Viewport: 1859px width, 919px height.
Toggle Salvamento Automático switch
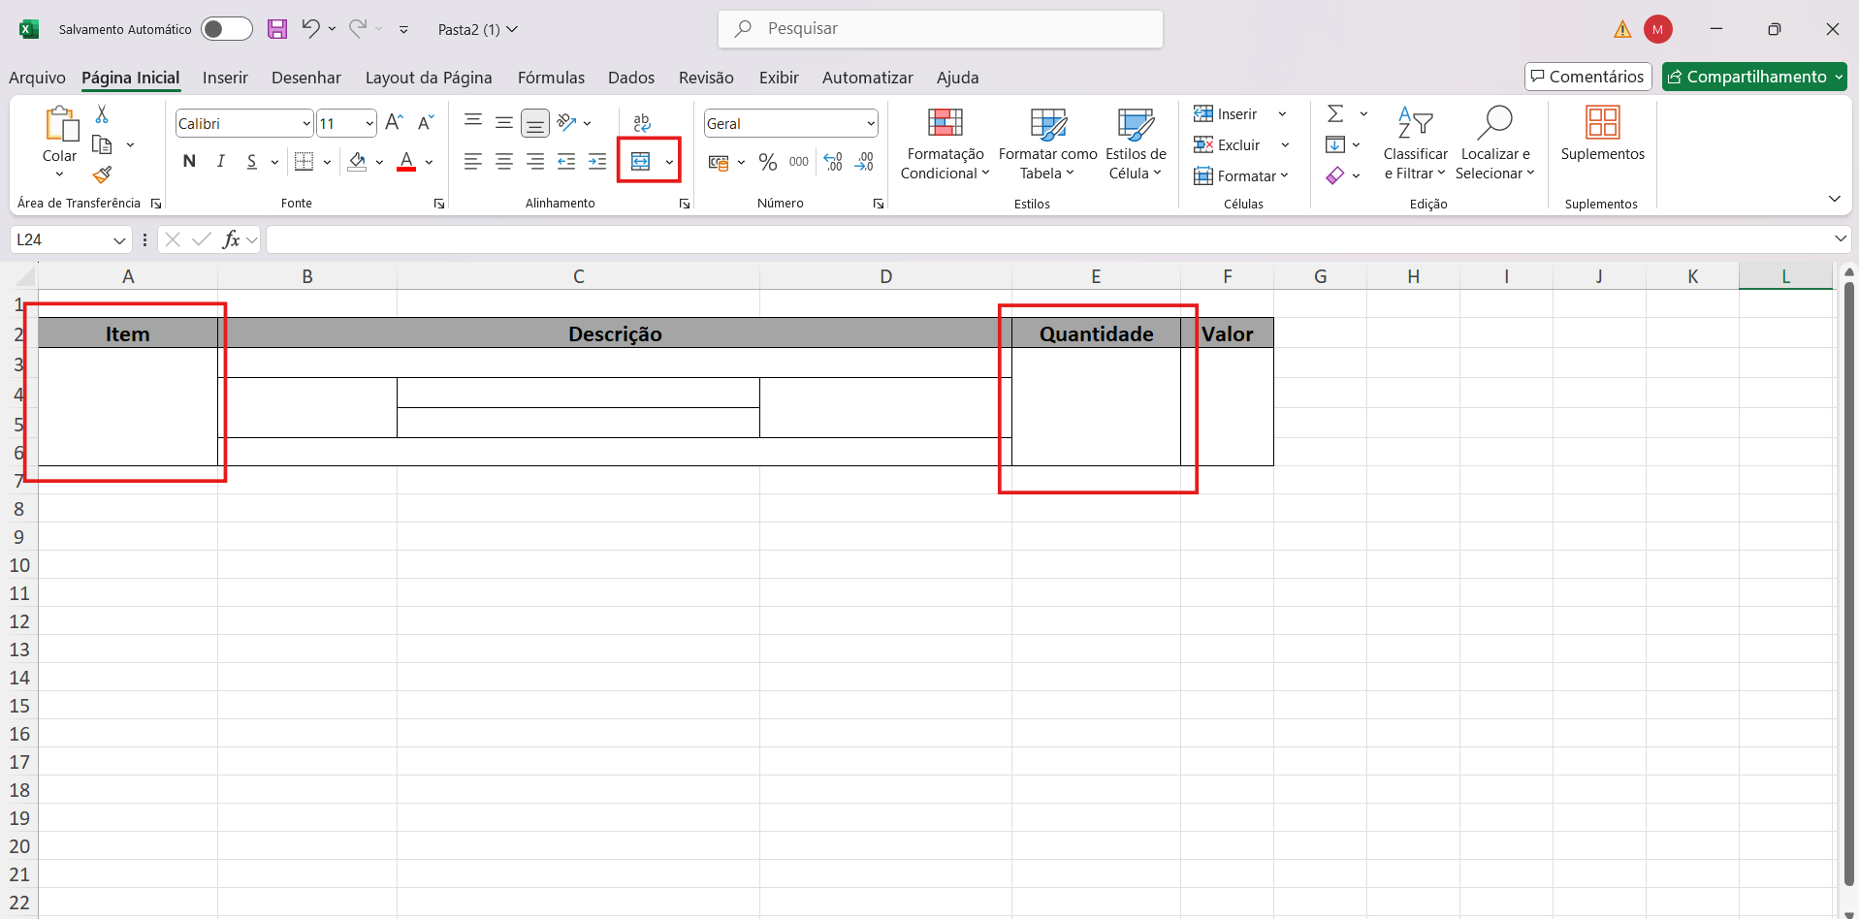(x=226, y=29)
